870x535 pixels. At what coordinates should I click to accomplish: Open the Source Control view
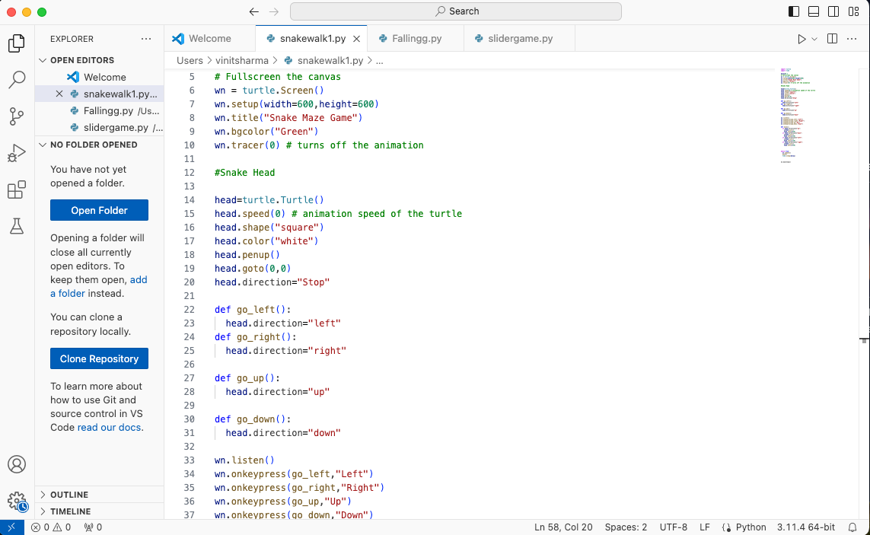pos(17,116)
